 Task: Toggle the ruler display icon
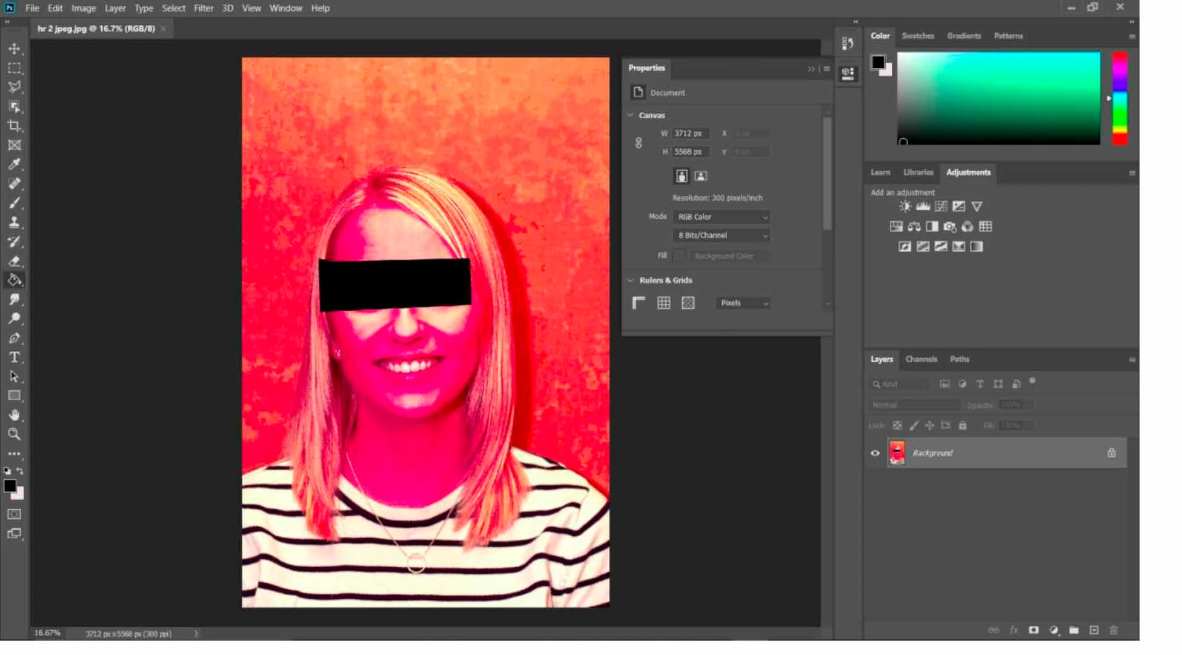pos(639,303)
